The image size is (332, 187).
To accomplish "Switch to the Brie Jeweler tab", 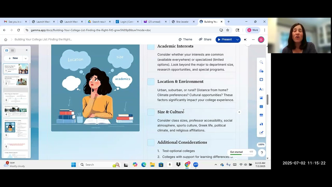I will pos(183,22).
